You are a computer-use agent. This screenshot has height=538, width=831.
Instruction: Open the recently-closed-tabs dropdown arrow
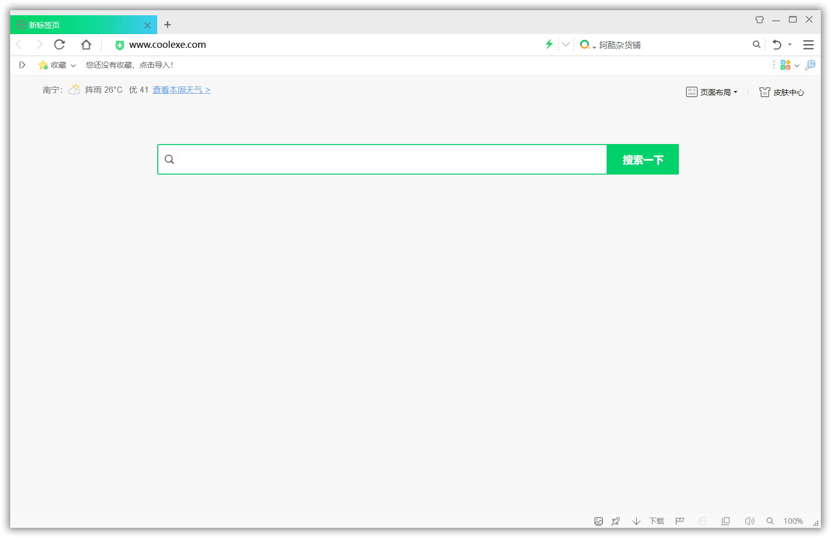tap(790, 45)
